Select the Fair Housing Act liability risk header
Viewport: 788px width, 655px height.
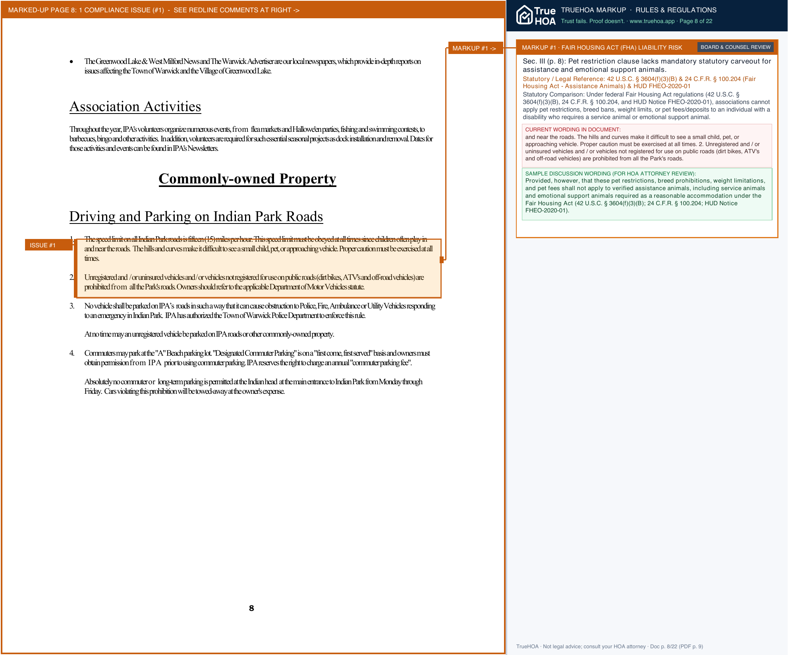pos(602,48)
